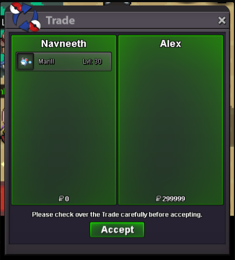Click the Navneeth player name header

click(x=63, y=44)
